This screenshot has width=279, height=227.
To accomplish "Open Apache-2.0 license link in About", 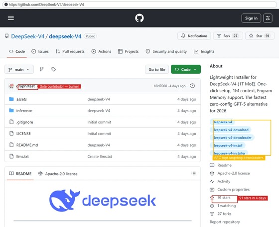I will tap(230, 173).
